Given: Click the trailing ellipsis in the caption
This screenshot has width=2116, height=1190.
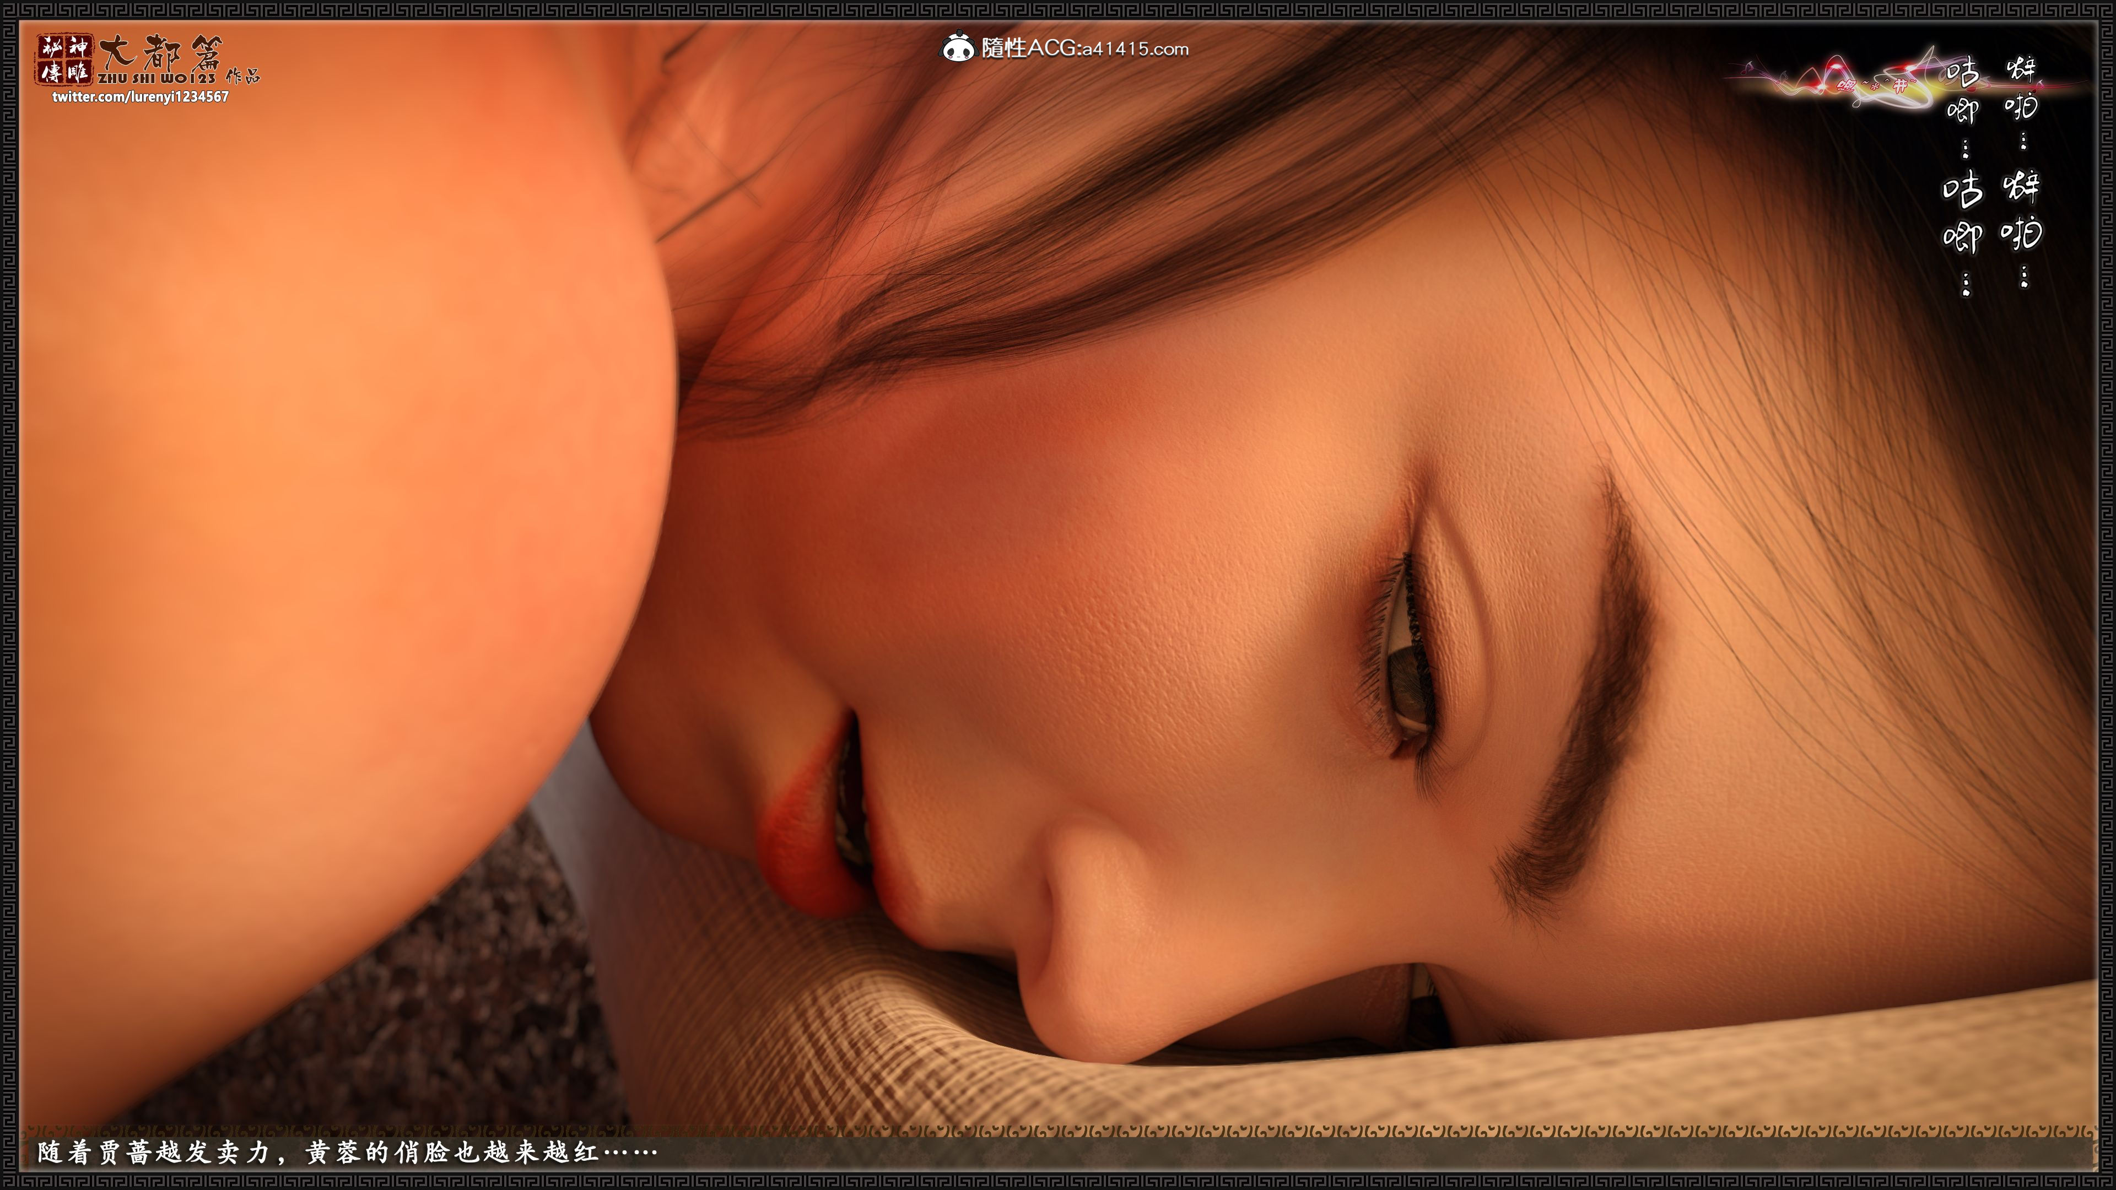Looking at the screenshot, I should pos(631,1153).
